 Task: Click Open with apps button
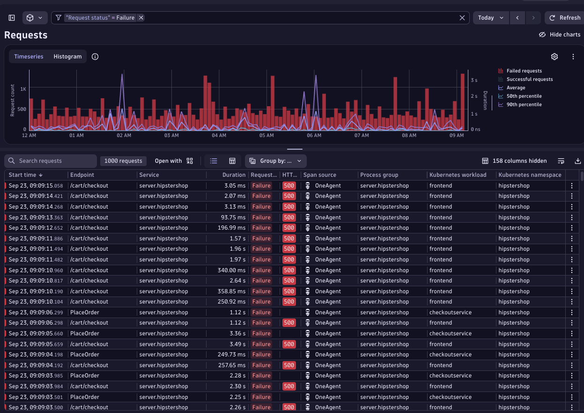click(x=174, y=161)
